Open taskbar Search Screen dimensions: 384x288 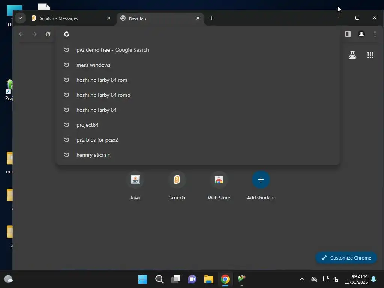159,279
